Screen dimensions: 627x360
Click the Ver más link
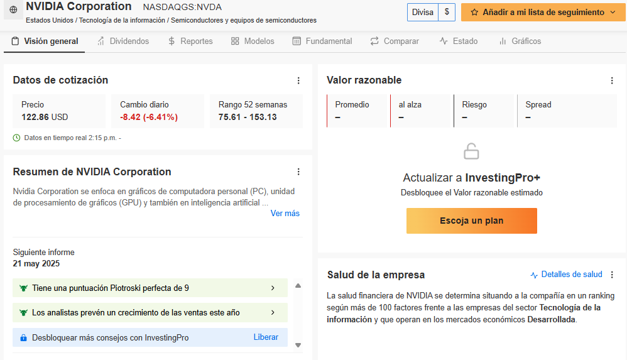coord(285,213)
